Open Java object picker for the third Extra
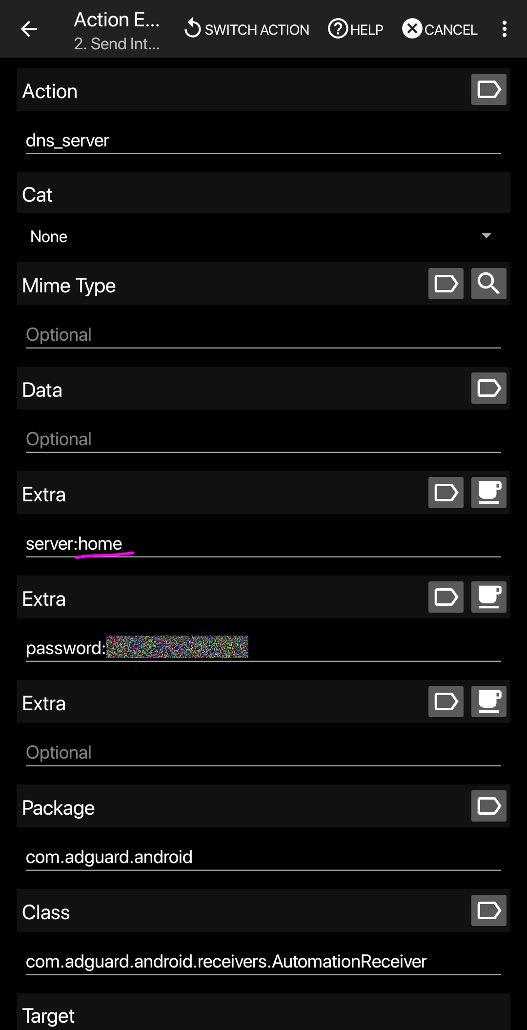The width and height of the screenshot is (527, 1030). (x=488, y=701)
